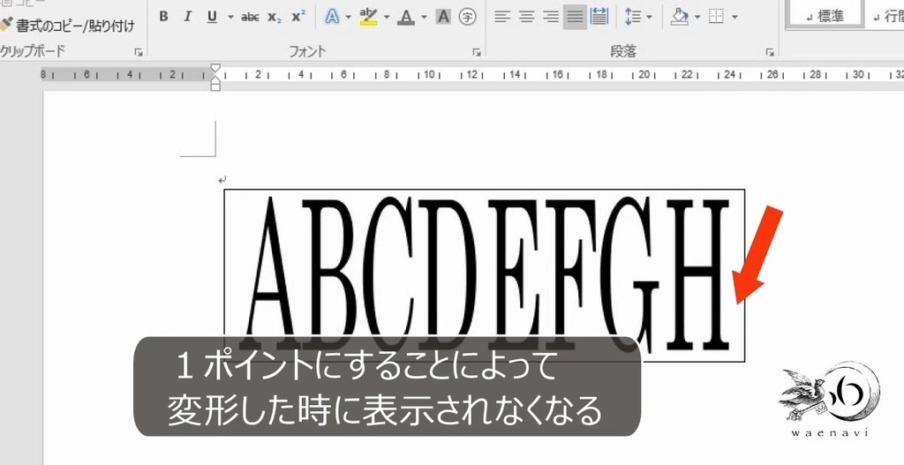Align text right
Image resolution: width=904 pixels, height=465 pixels.
click(551, 17)
